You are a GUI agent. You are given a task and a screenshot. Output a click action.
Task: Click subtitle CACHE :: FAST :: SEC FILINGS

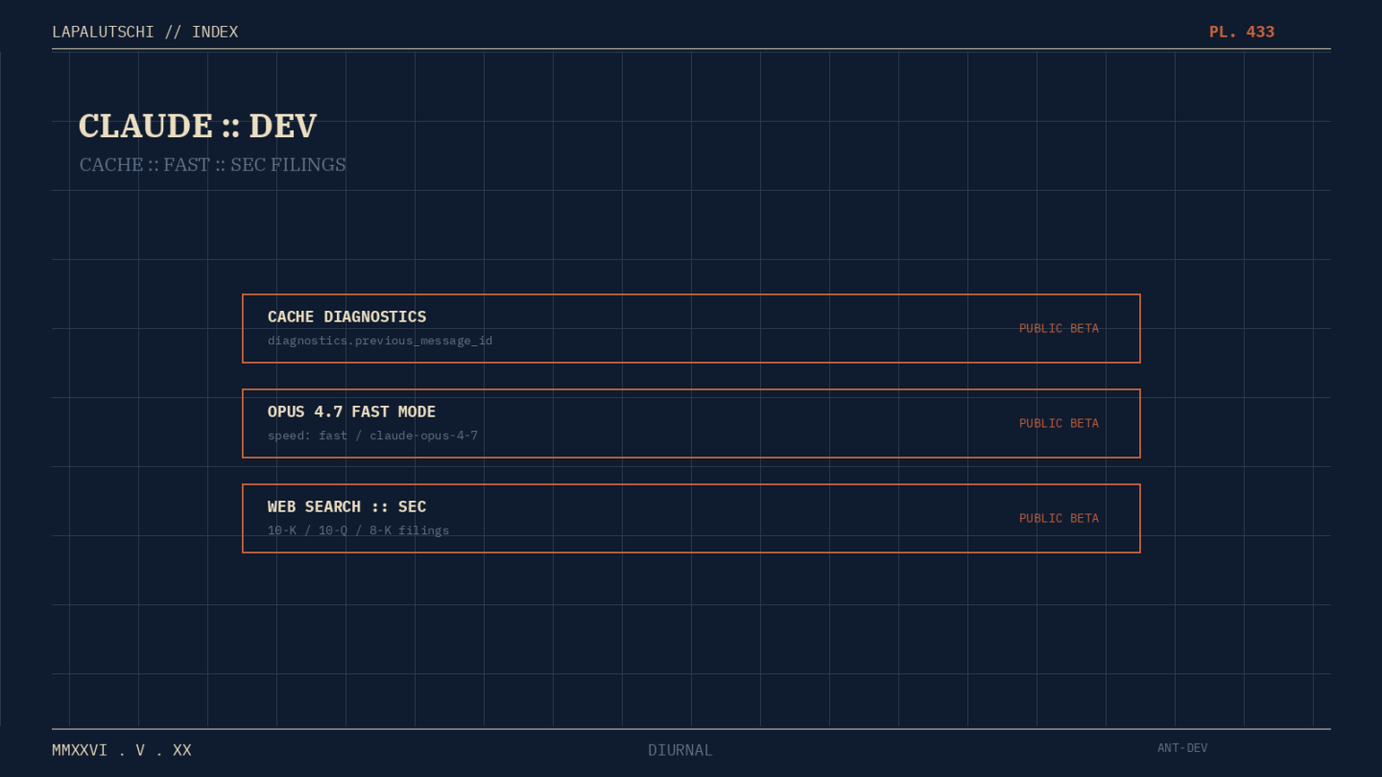tap(213, 165)
